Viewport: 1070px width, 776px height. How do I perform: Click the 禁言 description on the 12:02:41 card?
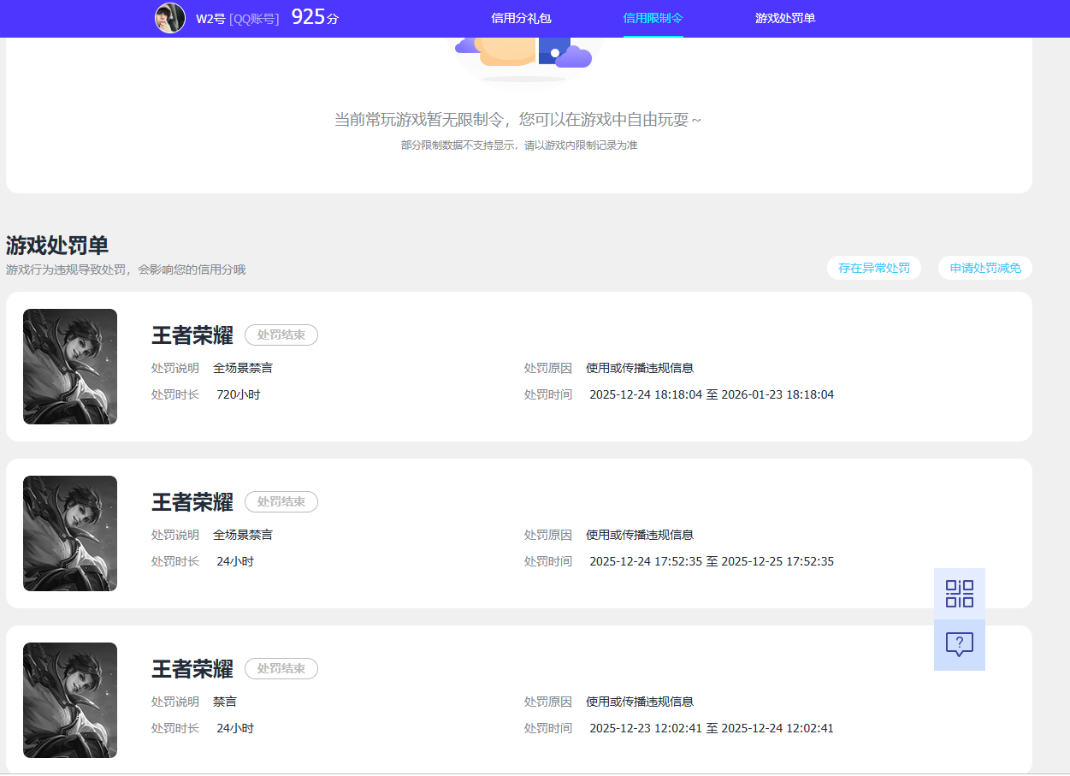[225, 702]
